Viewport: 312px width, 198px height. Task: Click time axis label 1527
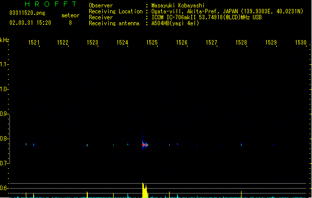211,43
